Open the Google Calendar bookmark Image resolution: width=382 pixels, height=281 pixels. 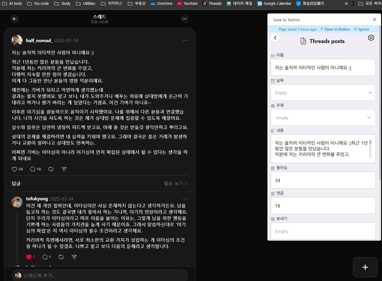pyautogui.click(x=274, y=4)
